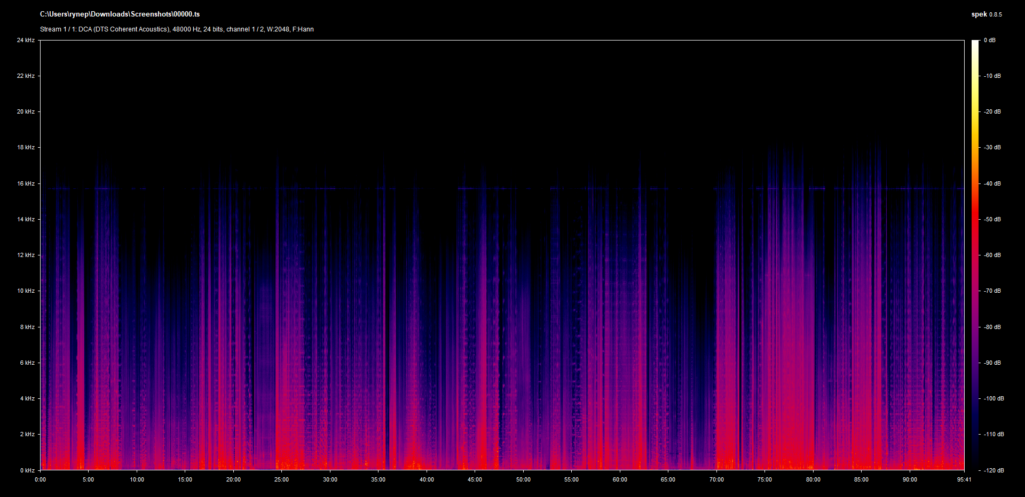1025x497 pixels.
Task: Click the 0 dB scale label
Action: point(990,40)
